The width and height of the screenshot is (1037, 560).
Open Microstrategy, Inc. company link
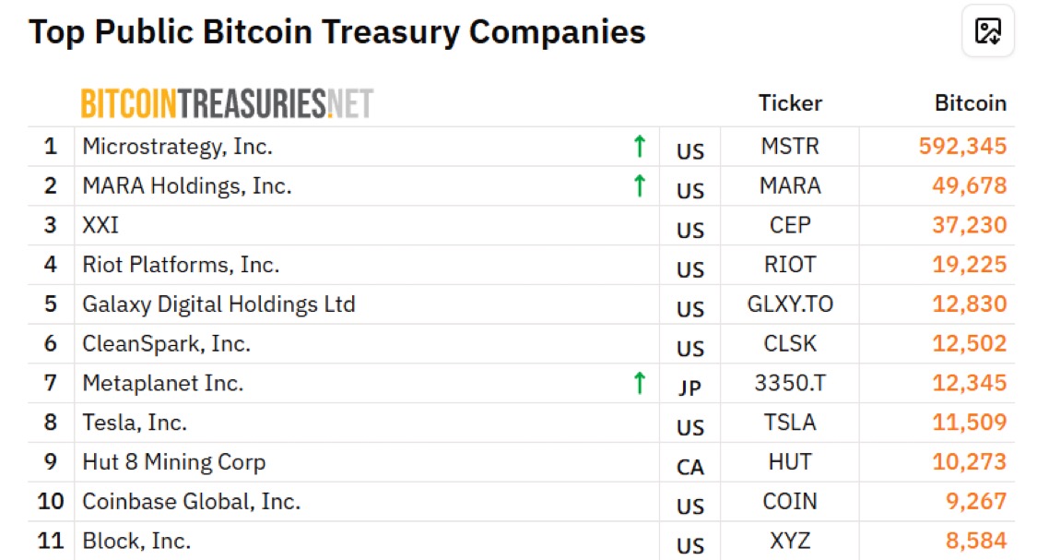coord(177,147)
